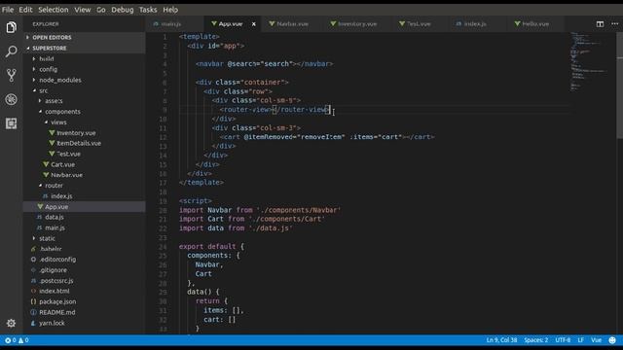Select App.vue in the explorer tree
The height and width of the screenshot is (350, 623).
pos(85,207)
